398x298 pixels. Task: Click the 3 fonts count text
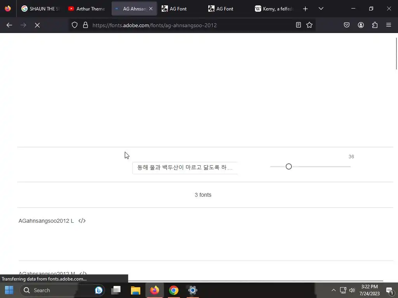pyautogui.click(x=203, y=195)
